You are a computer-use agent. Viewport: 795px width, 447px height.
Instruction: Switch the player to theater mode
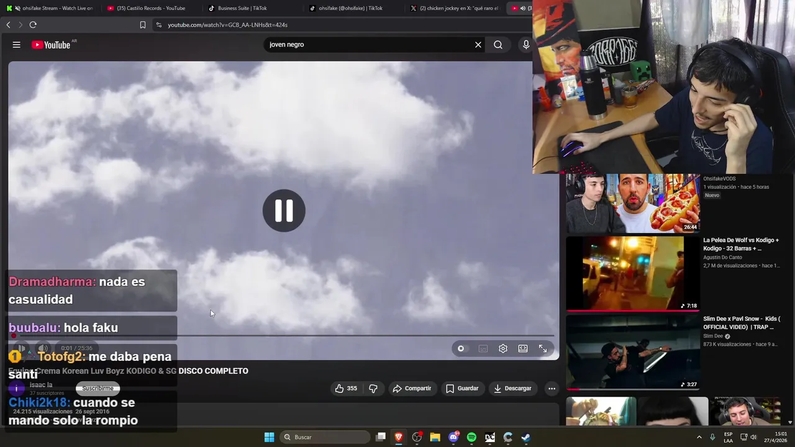[523, 348]
